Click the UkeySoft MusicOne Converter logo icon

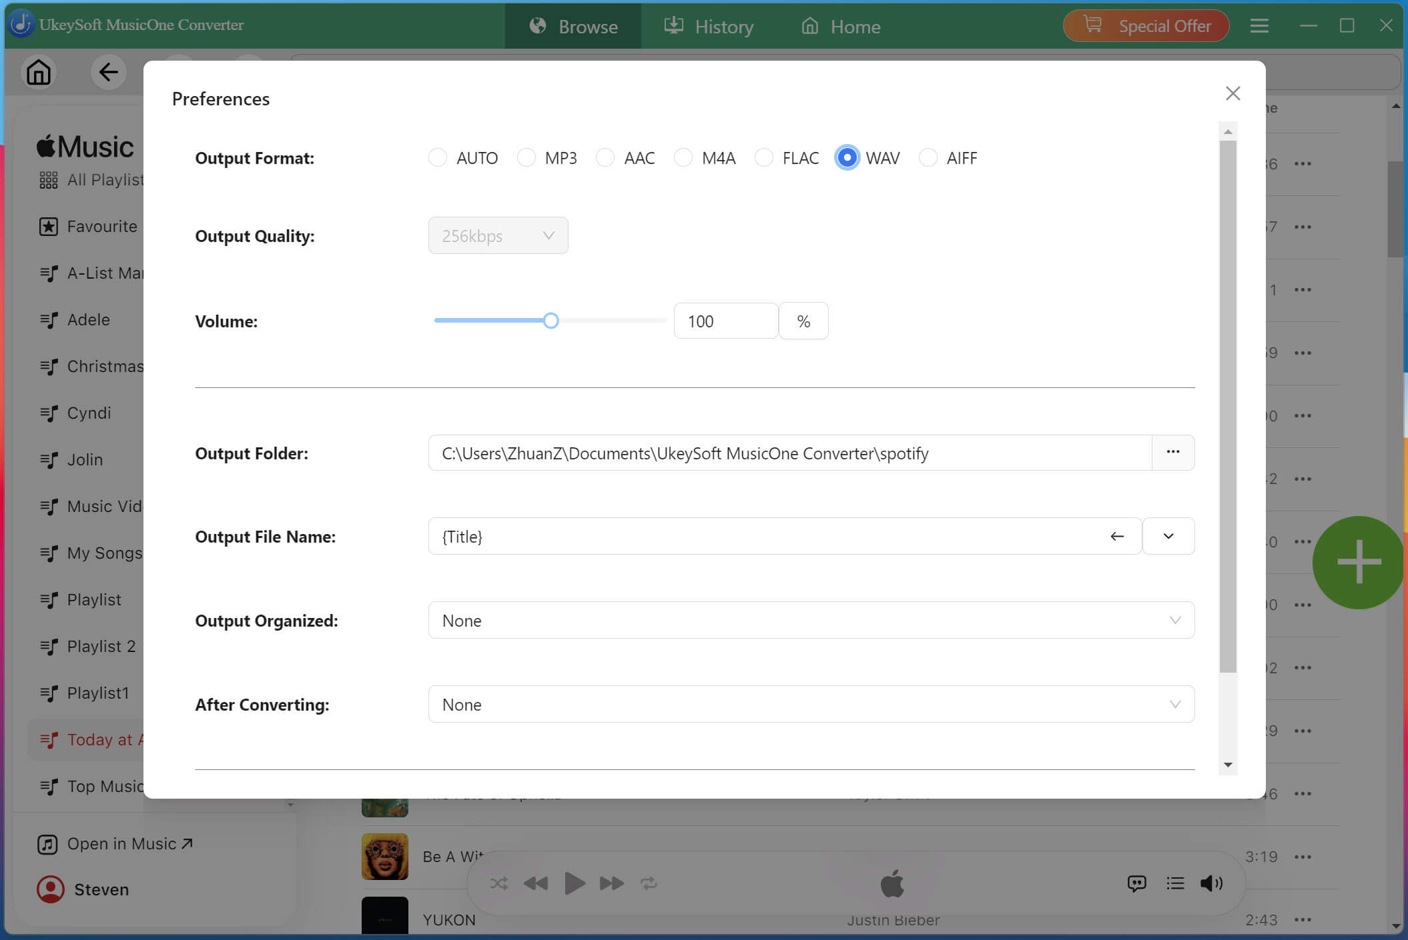[x=21, y=24]
